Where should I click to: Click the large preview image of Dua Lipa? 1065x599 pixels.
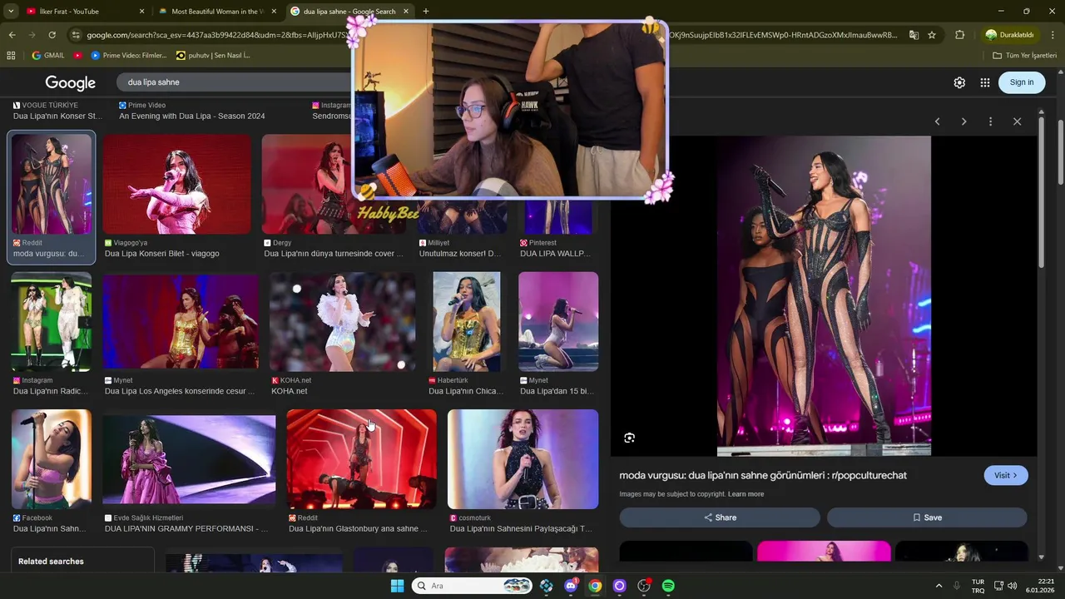pyautogui.click(x=824, y=296)
